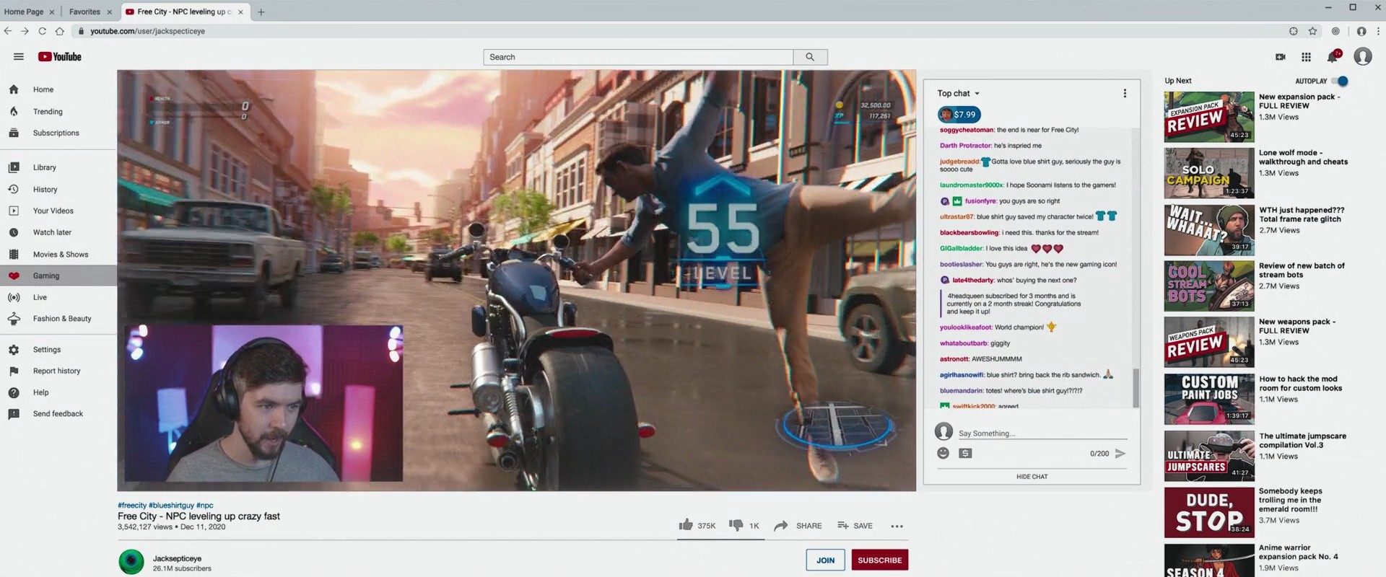Click the #blueshirtguy hashtag link

click(171, 506)
